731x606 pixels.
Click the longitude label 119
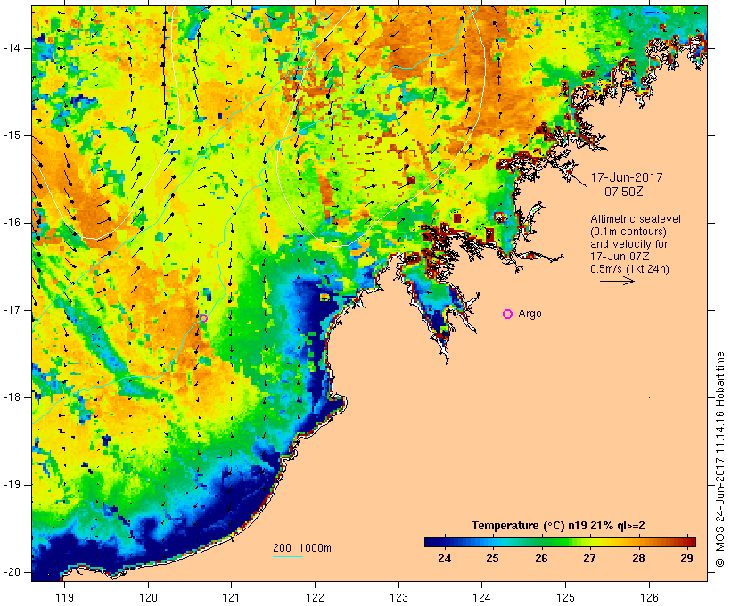64,598
